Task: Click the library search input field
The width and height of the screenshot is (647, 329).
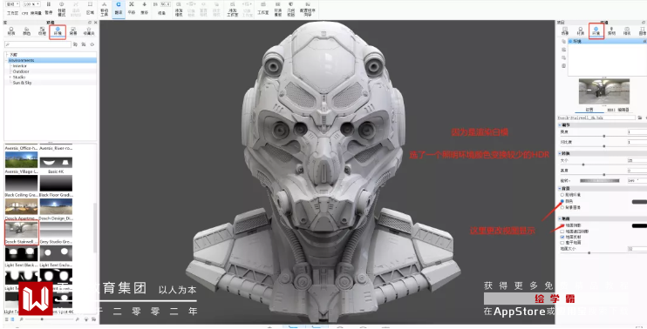Action: [38, 44]
